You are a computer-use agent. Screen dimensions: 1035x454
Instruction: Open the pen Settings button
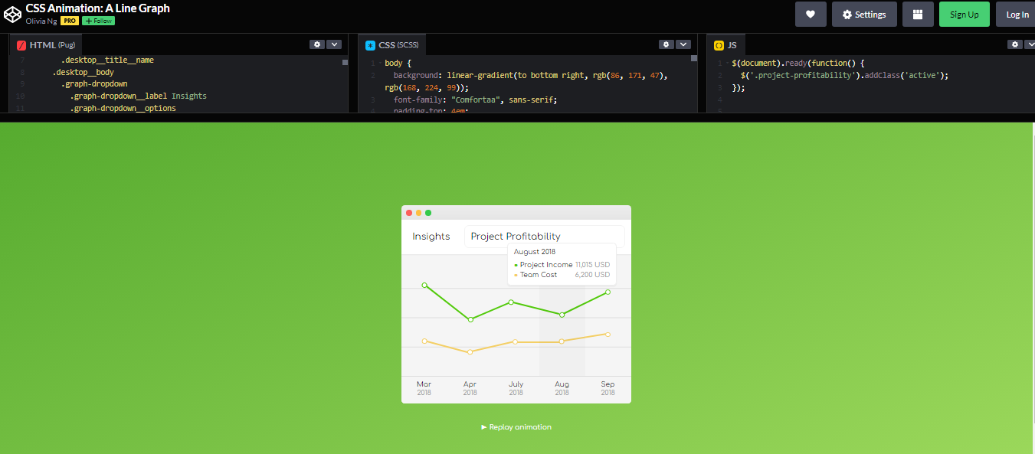[x=864, y=15]
